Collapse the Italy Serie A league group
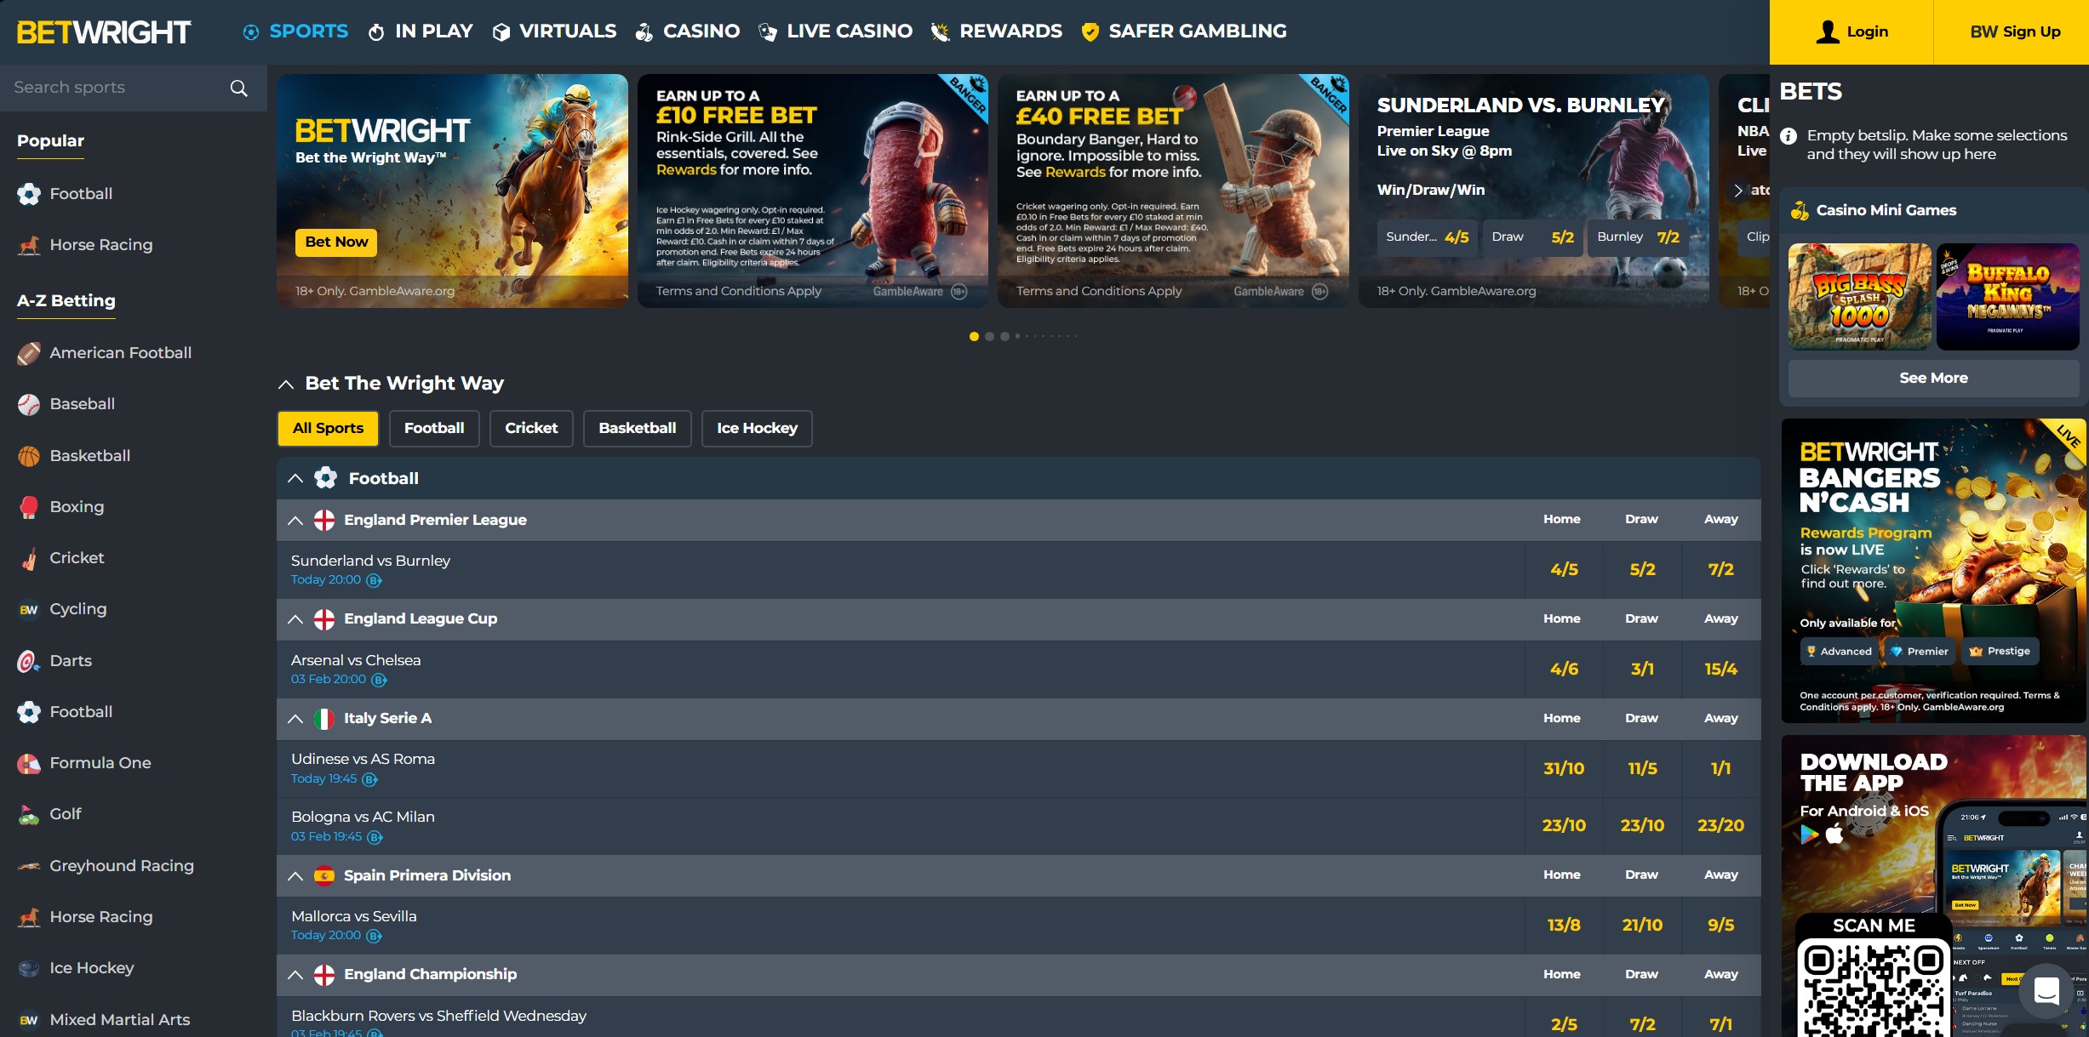The width and height of the screenshot is (2089, 1037). click(x=295, y=718)
